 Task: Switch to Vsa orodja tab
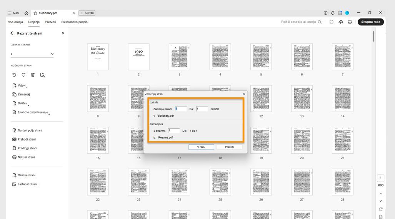[x=15, y=22]
